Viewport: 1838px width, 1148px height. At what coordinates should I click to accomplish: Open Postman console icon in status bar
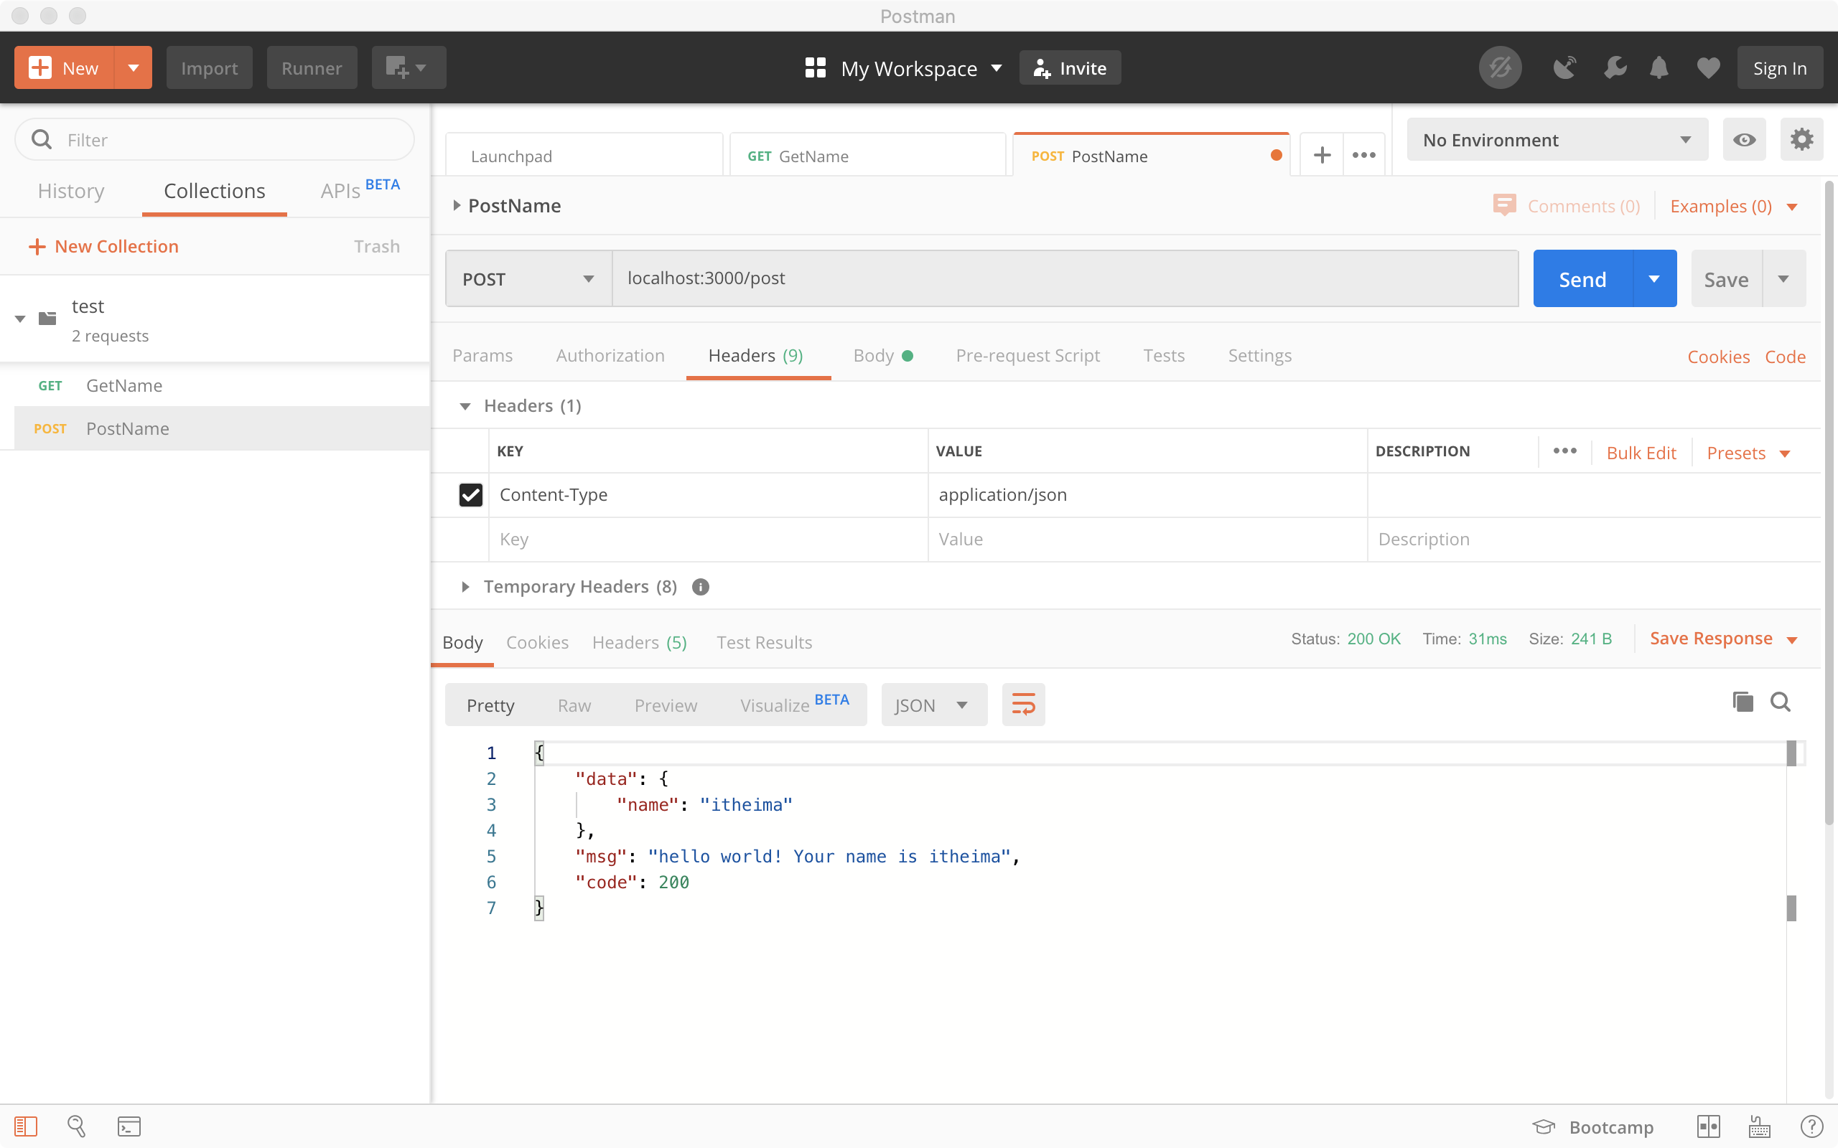coord(129,1126)
